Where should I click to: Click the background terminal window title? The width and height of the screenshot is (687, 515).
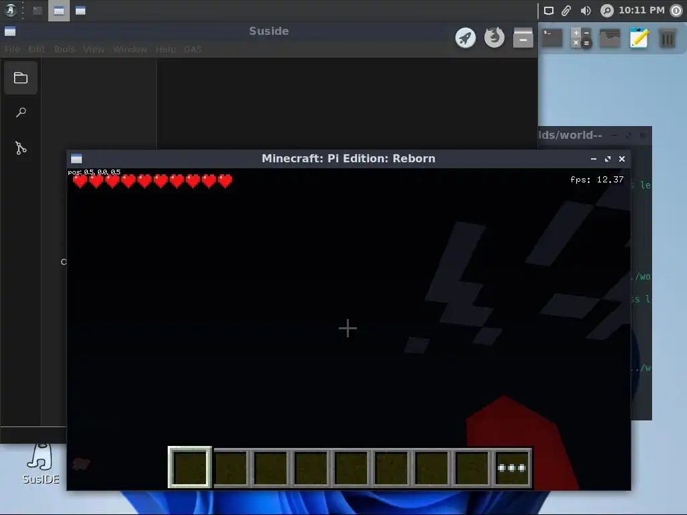570,135
